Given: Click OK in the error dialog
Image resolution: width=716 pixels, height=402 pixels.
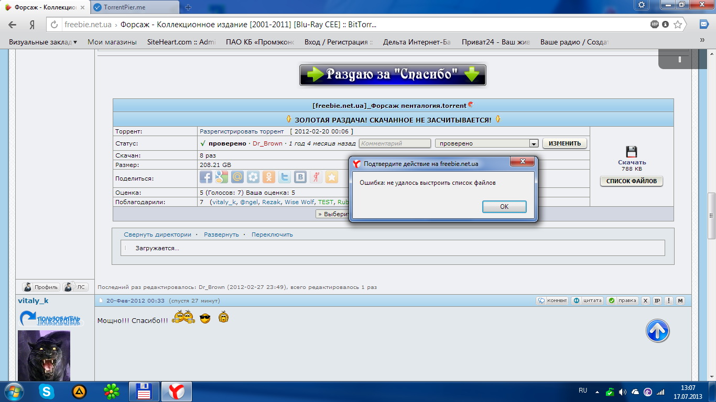Looking at the screenshot, I should coord(504,207).
